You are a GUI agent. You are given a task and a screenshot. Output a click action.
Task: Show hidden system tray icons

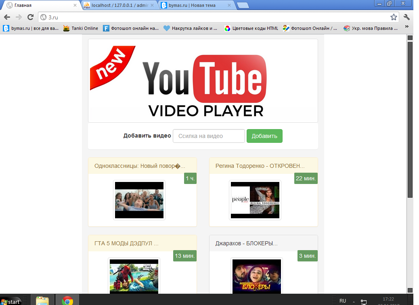(x=354, y=301)
